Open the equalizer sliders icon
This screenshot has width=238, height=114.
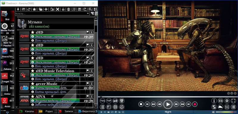click(x=227, y=107)
